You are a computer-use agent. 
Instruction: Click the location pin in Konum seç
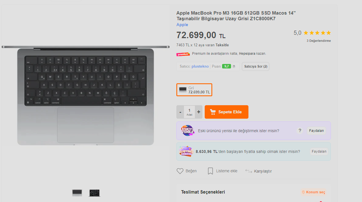(303, 192)
